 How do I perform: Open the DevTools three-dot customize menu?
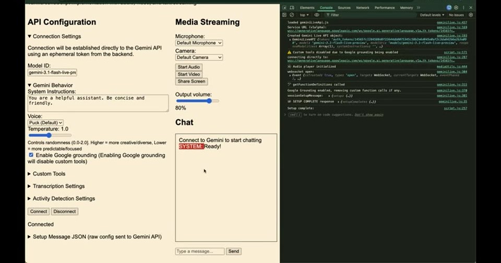pyautogui.click(x=463, y=7)
